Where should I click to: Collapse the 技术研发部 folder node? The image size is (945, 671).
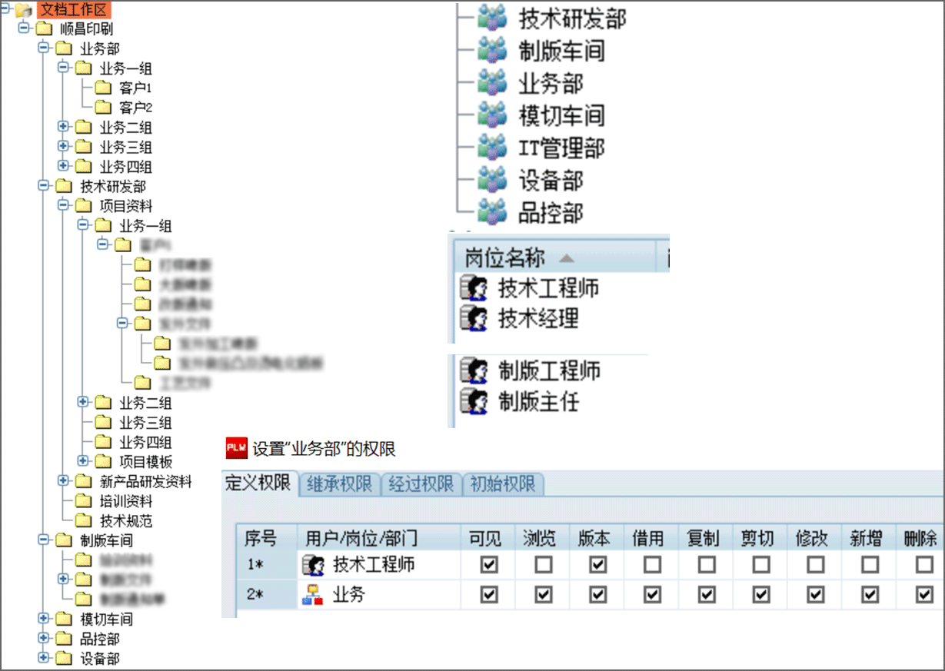[44, 186]
